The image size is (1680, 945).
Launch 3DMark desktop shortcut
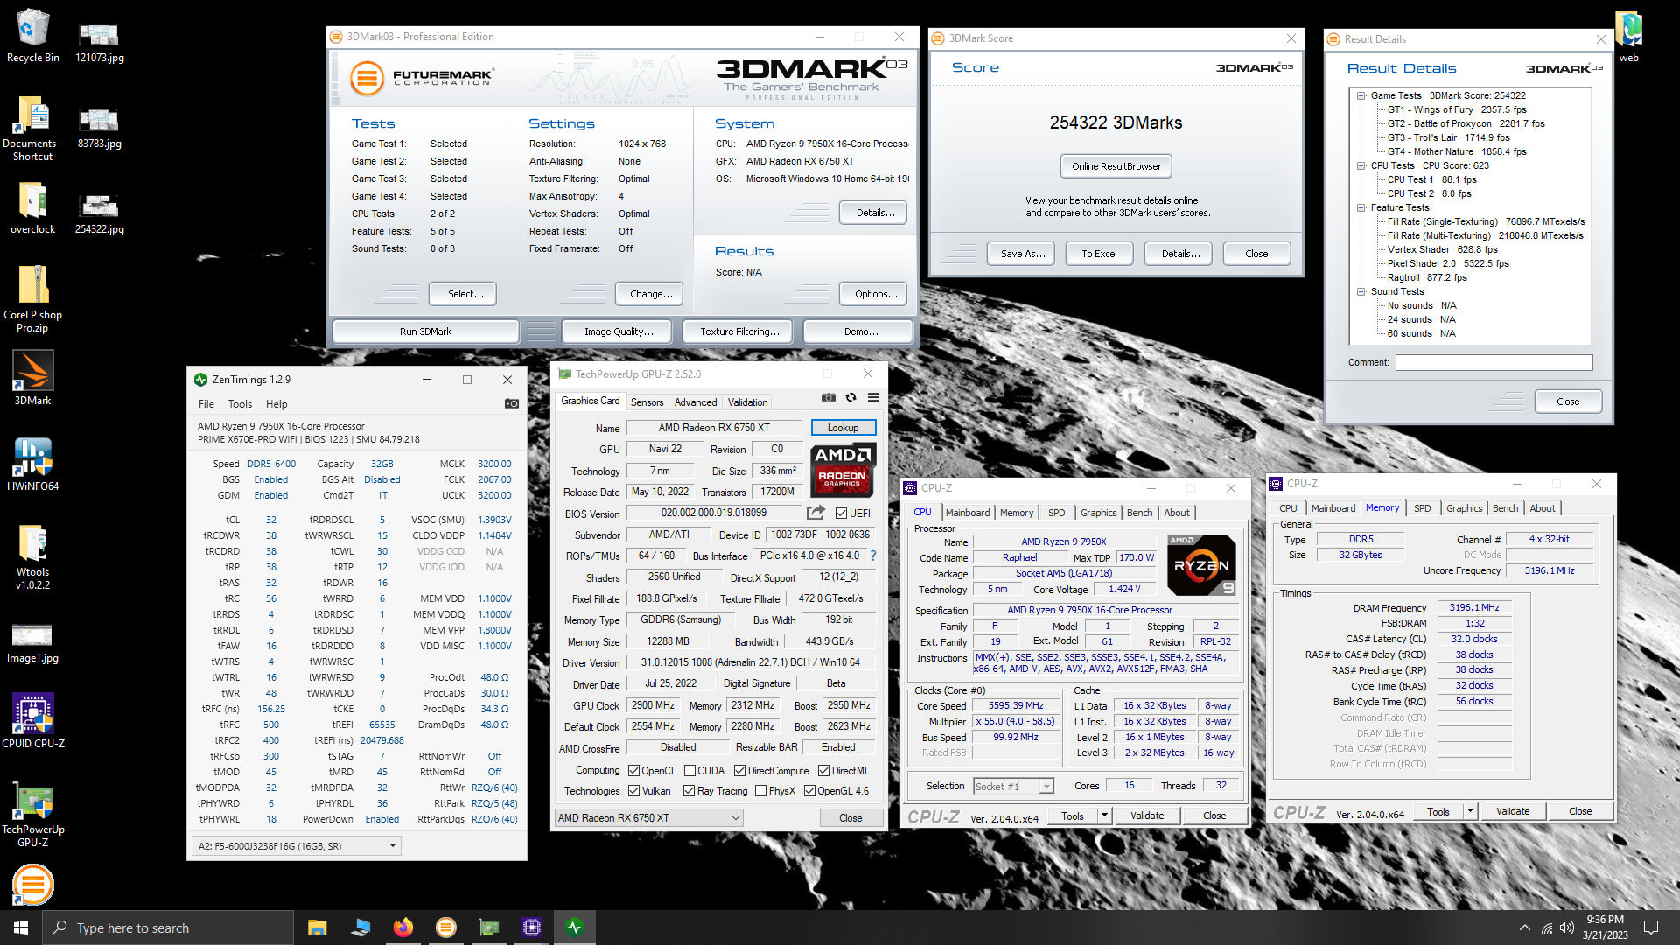(x=33, y=378)
